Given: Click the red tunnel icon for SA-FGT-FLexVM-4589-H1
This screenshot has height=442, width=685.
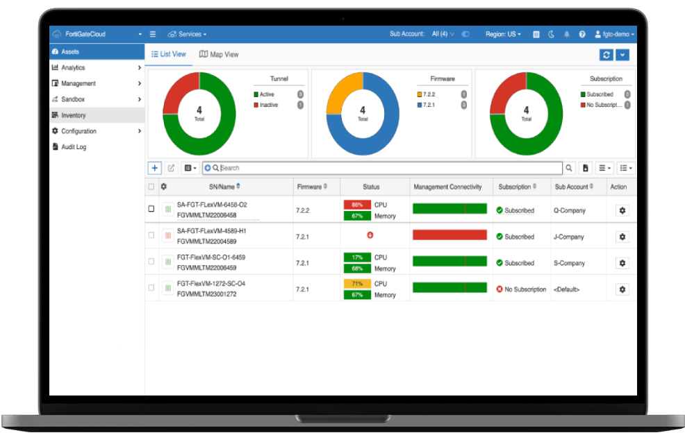Looking at the screenshot, I should tap(167, 236).
